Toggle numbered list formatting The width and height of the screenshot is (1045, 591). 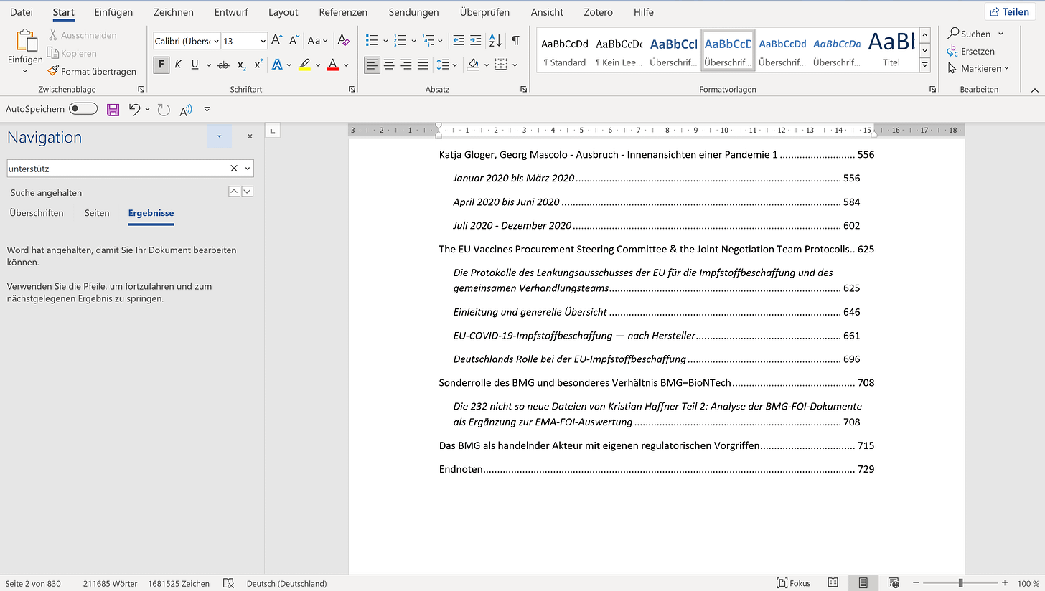(400, 40)
